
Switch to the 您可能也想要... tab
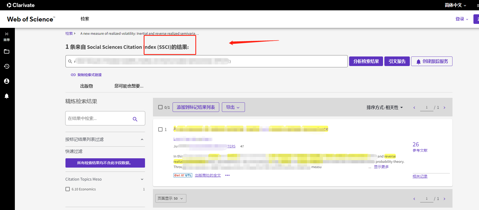pos(129,86)
